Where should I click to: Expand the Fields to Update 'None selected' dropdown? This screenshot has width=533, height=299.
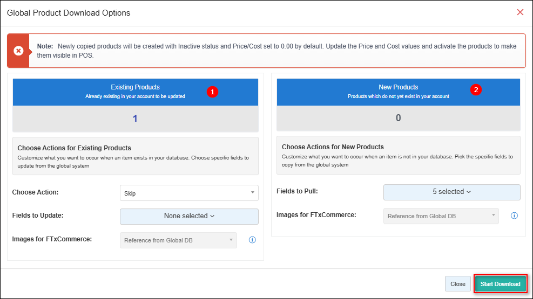point(189,216)
